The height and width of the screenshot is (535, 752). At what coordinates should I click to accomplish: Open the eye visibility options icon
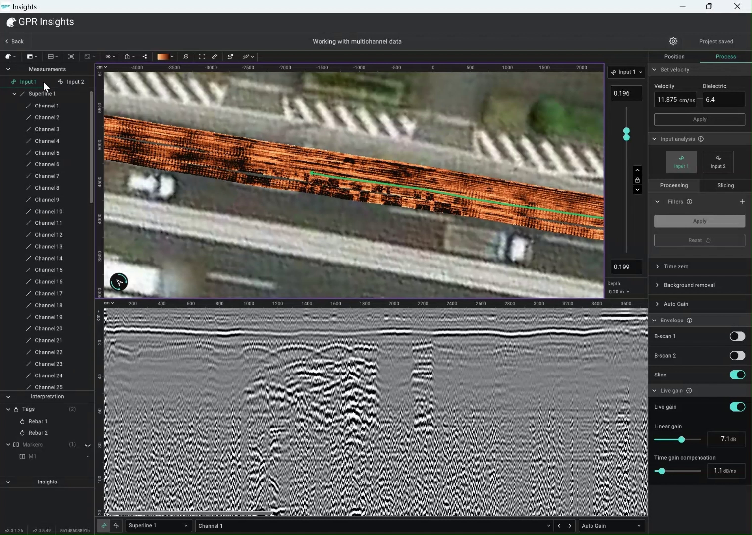pos(108,57)
